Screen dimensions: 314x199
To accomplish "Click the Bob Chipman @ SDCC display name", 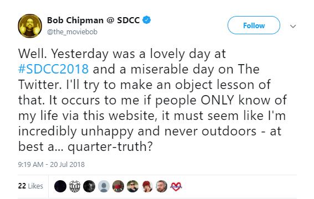I will click(x=94, y=20).
